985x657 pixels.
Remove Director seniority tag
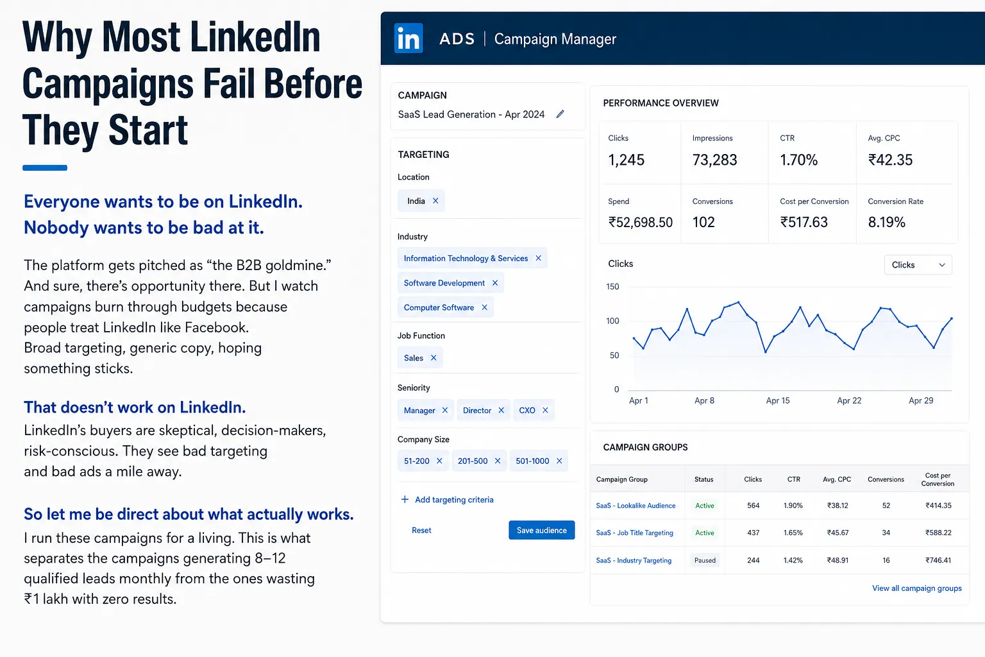coord(501,411)
